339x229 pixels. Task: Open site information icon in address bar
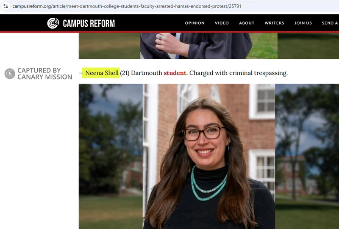click(x=6, y=6)
